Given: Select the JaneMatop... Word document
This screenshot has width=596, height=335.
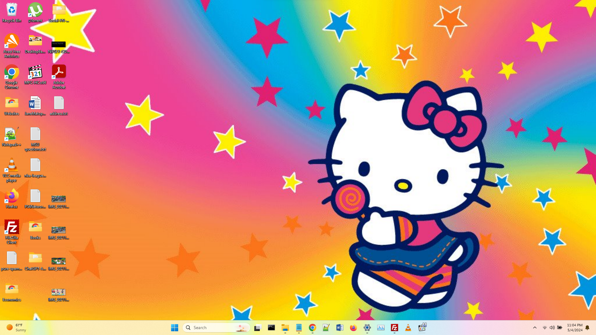Looking at the screenshot, I should [x=35, y=106].
